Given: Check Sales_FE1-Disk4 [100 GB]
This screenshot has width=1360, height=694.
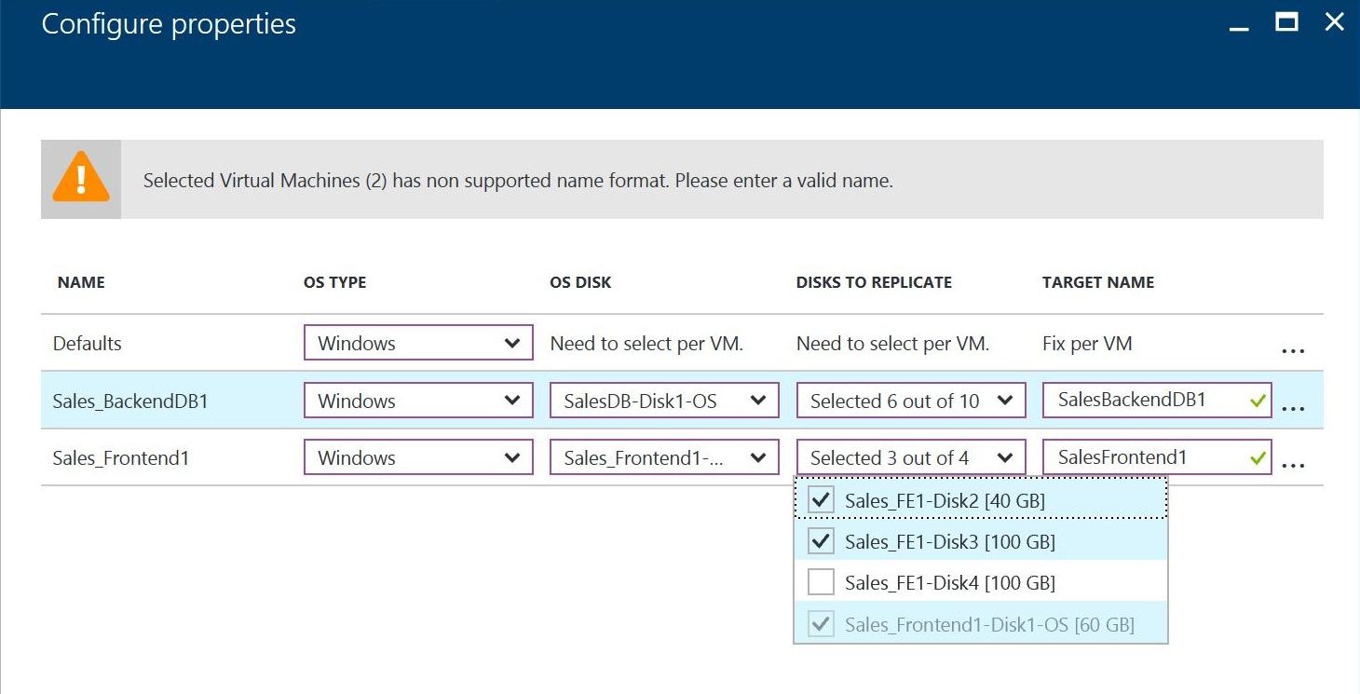Looking at the screenshot, I should tap(820, 581).
